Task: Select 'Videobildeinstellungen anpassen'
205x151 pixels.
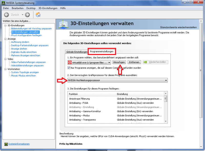Action: [27, 66]
